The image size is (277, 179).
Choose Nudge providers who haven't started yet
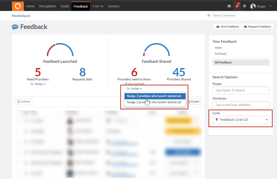point(154,96)
